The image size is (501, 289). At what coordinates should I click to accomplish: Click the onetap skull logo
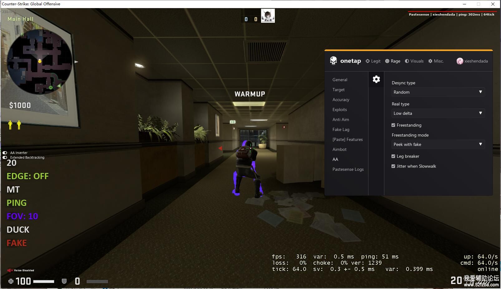pos(333,61)
